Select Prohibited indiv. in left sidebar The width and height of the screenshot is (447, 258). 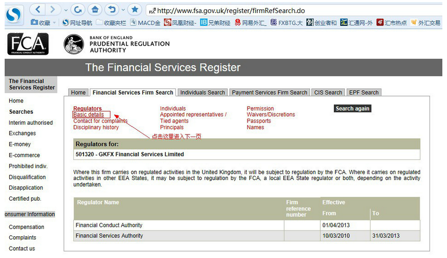(28, 166)
